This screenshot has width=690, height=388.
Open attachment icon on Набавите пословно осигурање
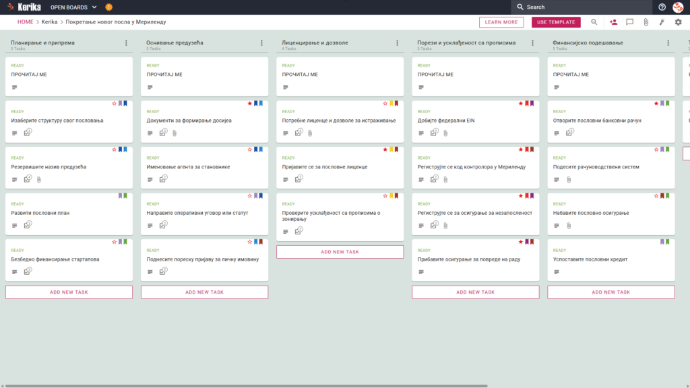(x=569, y=226)
